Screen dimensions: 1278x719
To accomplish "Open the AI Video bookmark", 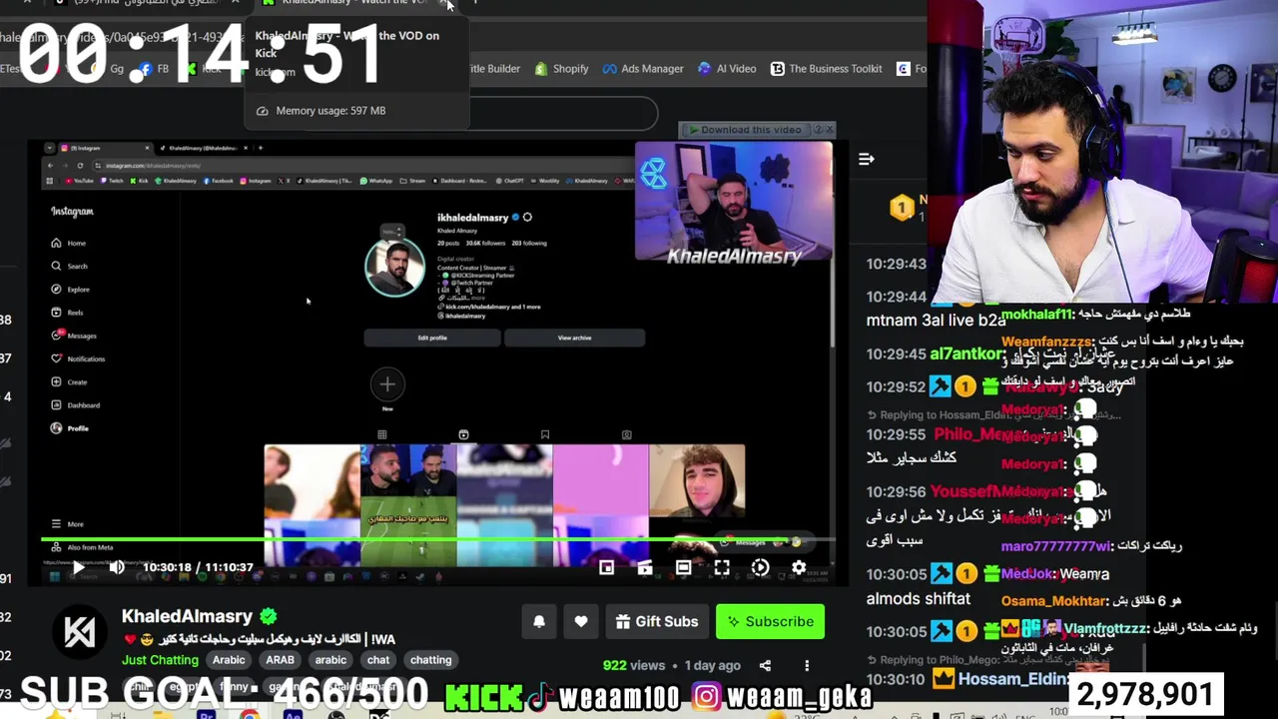I will 727,69.
